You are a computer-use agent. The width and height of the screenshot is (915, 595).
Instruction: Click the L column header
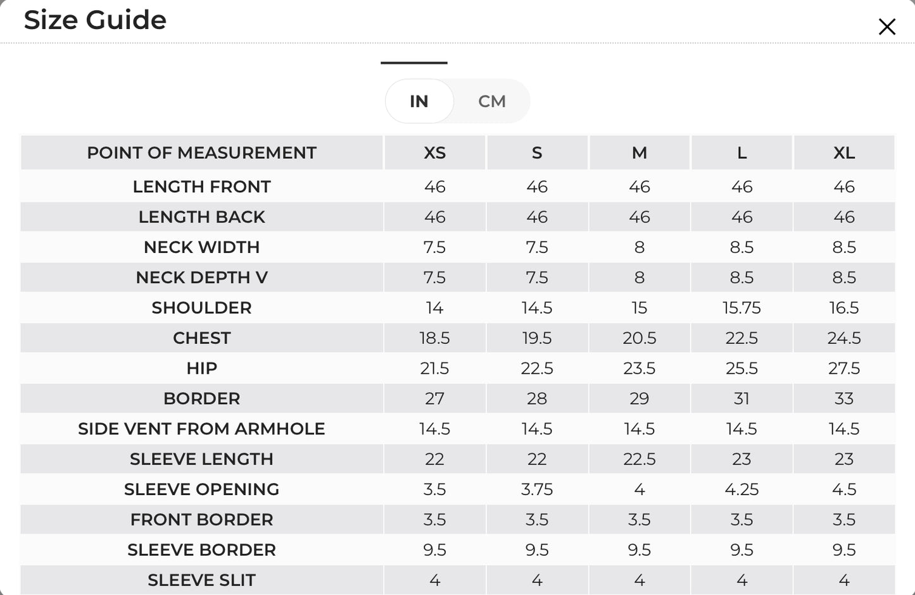pyautogui.click(x=741, y=152)
